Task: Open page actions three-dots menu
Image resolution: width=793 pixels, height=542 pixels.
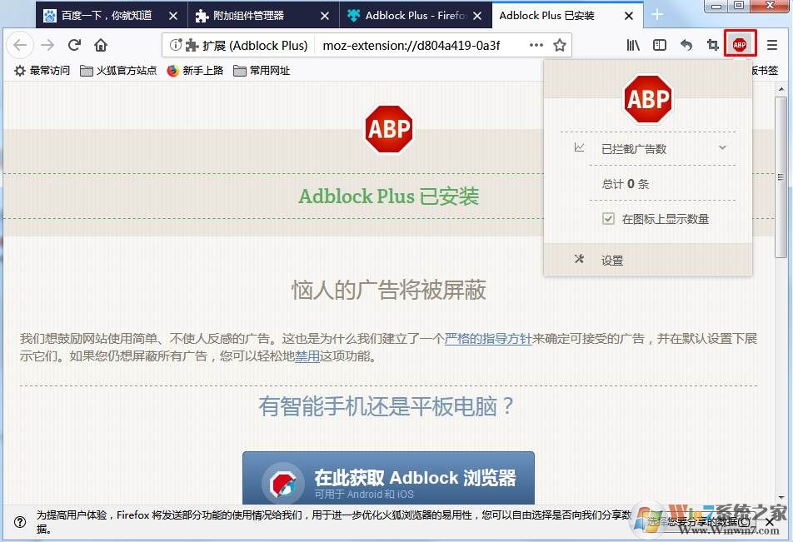Action: point(536,45)
